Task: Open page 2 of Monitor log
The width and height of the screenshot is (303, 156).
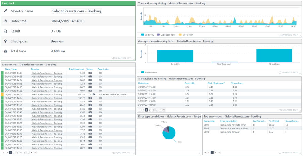Action: point(14,152)
